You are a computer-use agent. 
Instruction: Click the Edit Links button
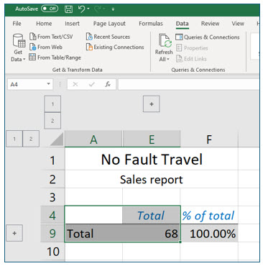pyautogui.click(x=191, y=59)
